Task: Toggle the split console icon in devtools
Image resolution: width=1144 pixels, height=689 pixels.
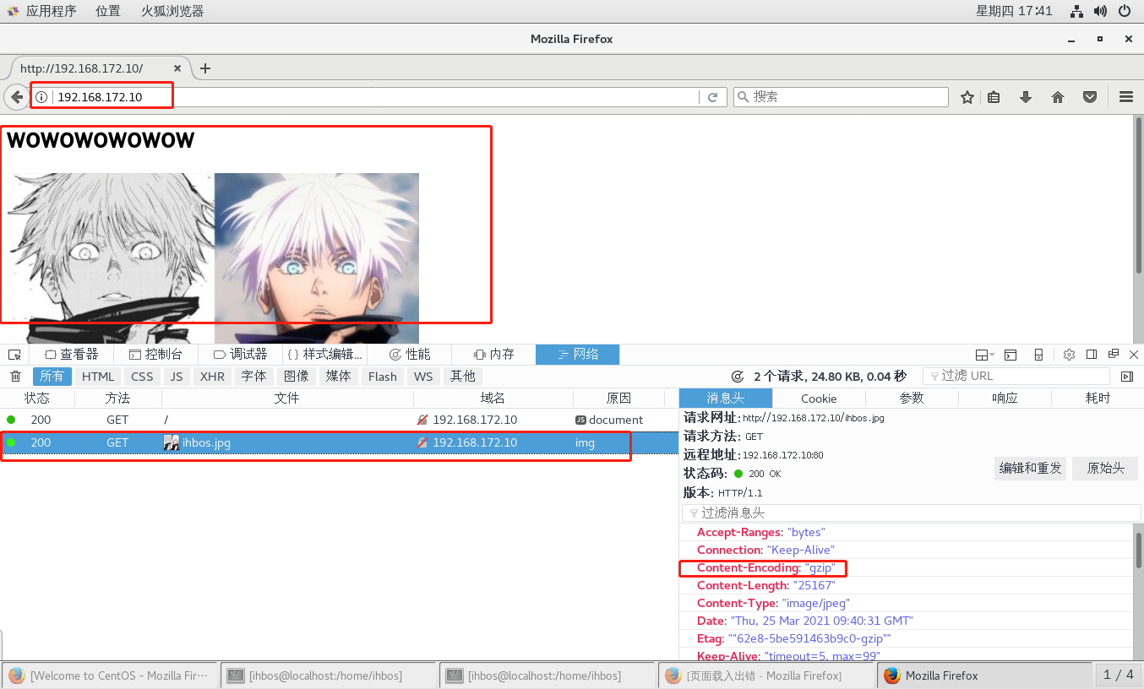Action: click(1011, 355)
